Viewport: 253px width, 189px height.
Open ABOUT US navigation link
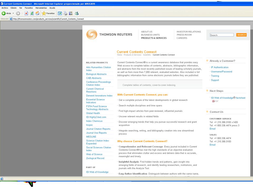click(147, 32)
